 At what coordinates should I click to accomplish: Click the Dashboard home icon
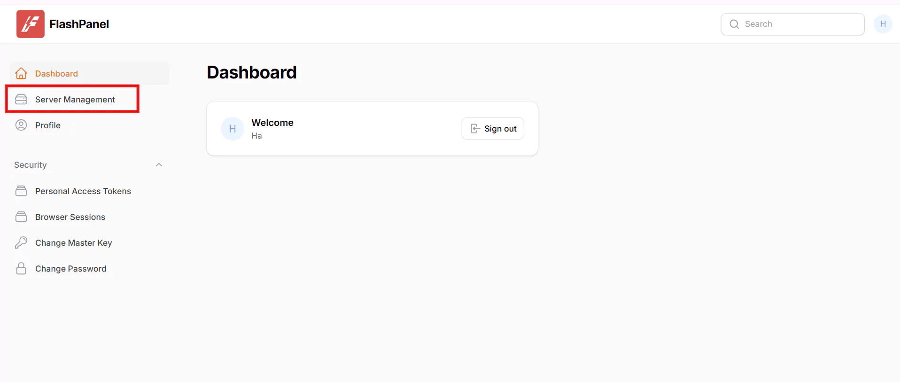point(21,74)
